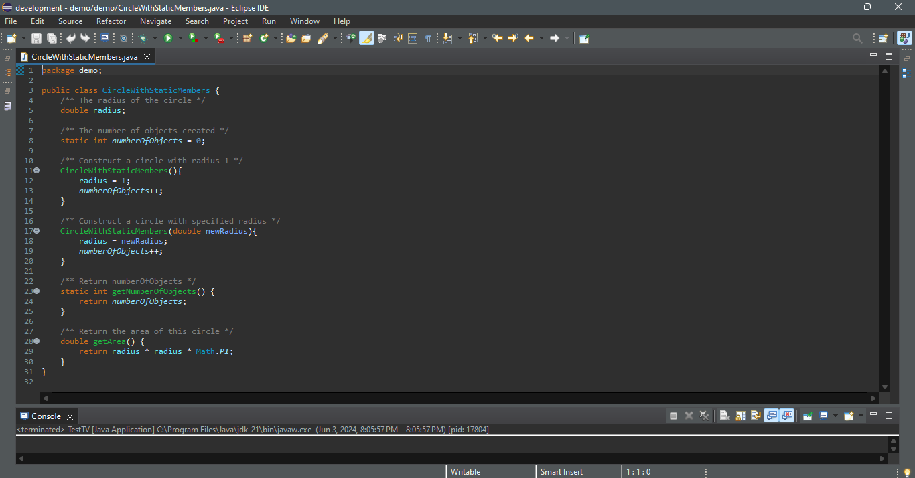
Task: Click the Pin Console icon
Action: click(808, 416)
